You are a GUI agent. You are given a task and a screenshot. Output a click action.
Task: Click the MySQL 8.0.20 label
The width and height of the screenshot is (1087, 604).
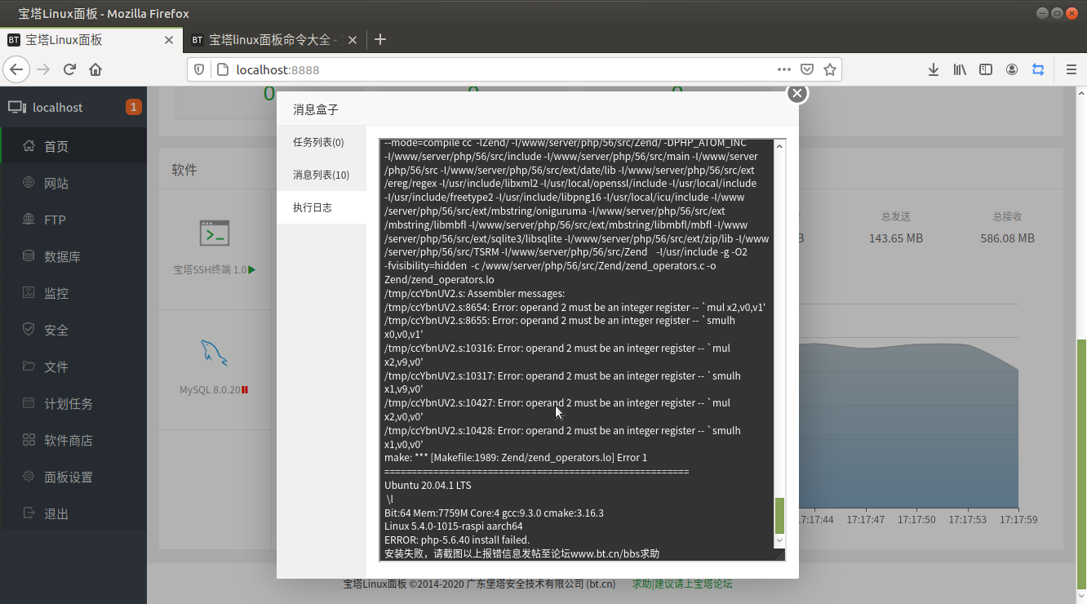point(210,390)
